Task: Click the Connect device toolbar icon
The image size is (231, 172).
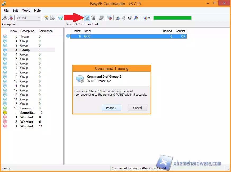Action: (x=4, y=18)
